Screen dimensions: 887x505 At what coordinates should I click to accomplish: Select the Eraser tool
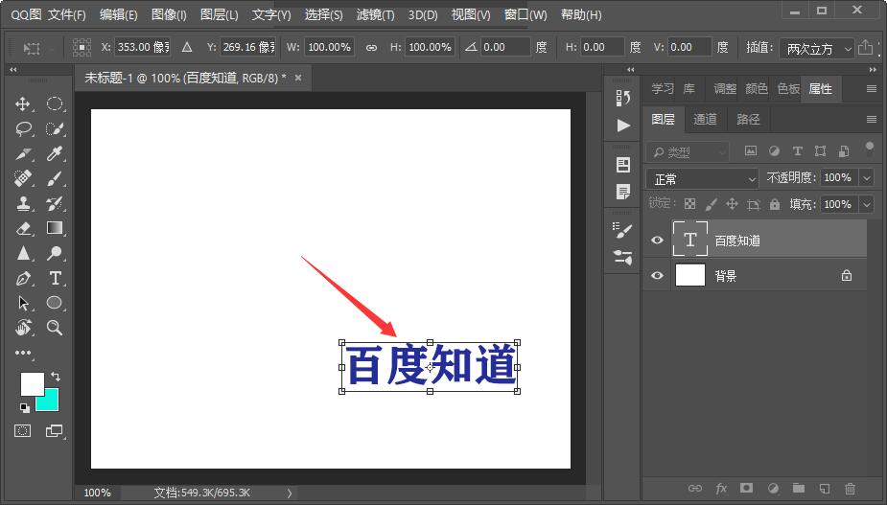click(23, 228)
